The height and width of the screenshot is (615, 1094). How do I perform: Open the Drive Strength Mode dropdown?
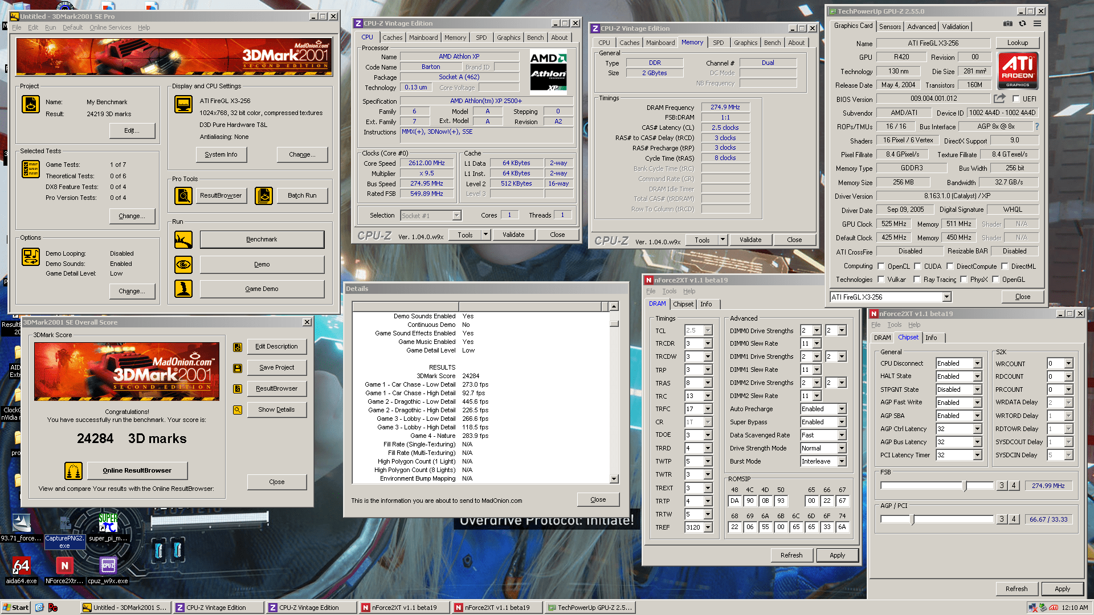pos(842,448)
